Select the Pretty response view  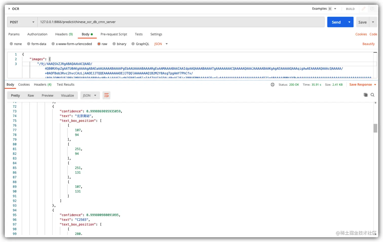click(15, 95)
